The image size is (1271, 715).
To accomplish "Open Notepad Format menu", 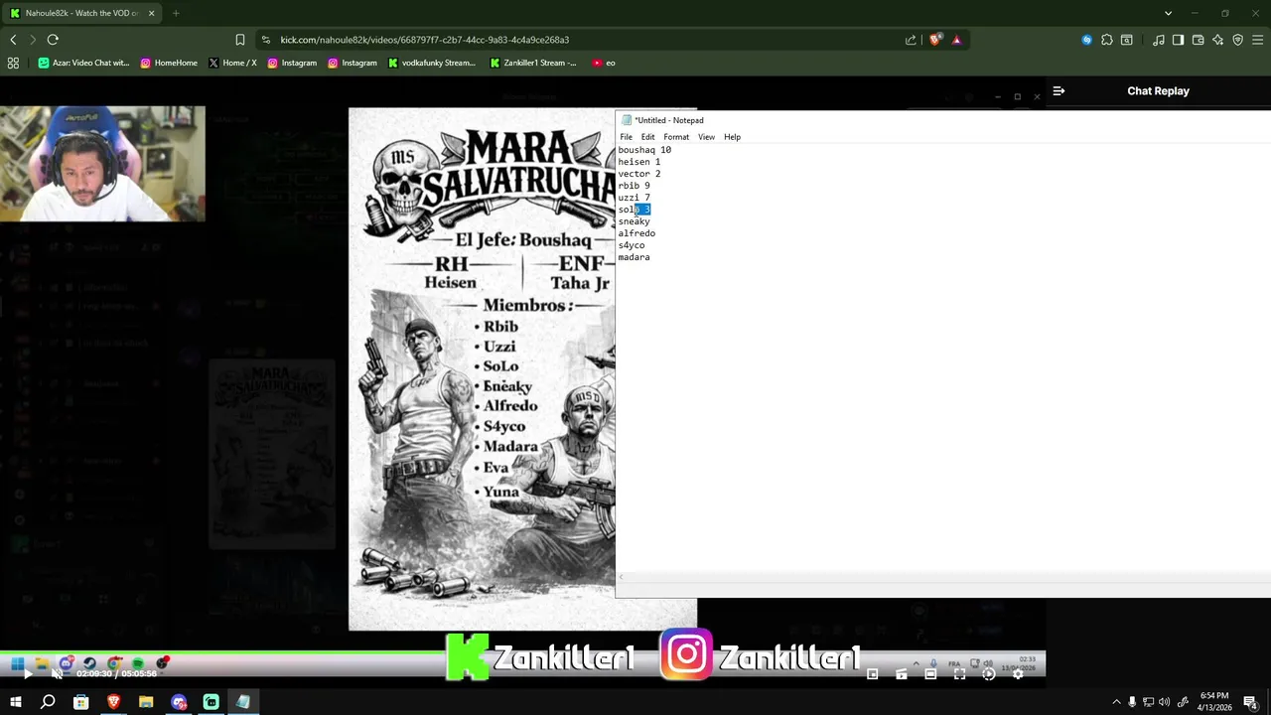I will 676,137.
